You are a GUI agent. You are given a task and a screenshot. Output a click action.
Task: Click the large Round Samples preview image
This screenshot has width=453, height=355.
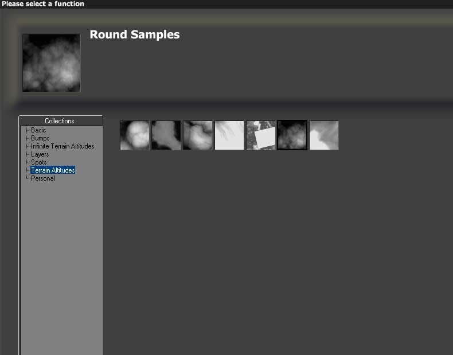52,63
